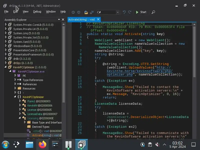Viewport: 200px width, 150px height.
Task: Open the Edit menu
Action: click(15, 11)
